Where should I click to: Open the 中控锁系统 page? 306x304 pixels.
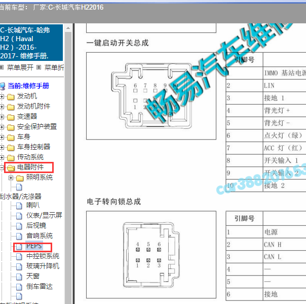click(x=43, y=256)
